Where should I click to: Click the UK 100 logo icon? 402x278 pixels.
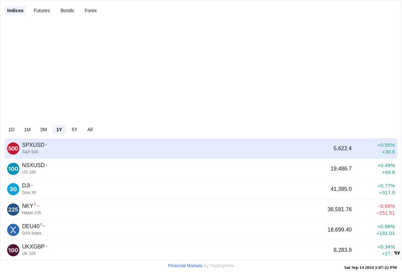[13, 250]
